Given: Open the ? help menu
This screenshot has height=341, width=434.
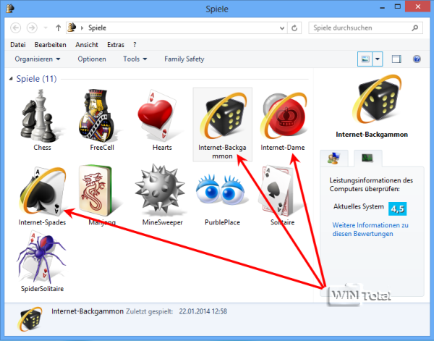Looking at the screenshot, I should pyautogui.click(x=135, y=45).
